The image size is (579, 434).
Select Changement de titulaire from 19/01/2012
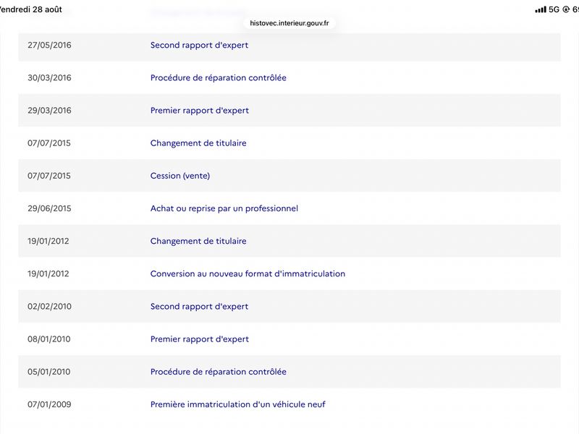click(198, 241)
